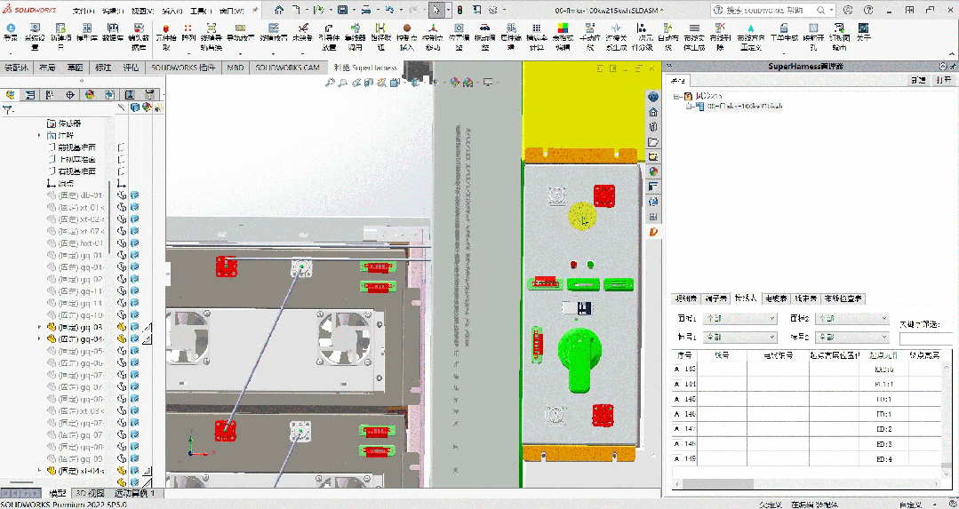Viewport: 959px width, 509px height.
Task: Switch to the 3D 视图 bottom tab
Action: [89, 493]
